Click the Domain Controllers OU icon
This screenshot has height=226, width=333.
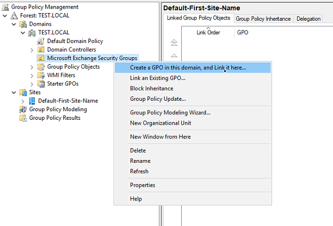click(41, 50)
